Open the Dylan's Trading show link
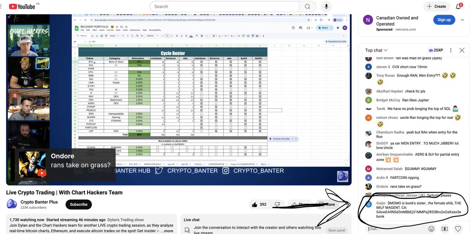Image resolution: width=470 pixels, height=234 pixels. click(x=125, y=220)
